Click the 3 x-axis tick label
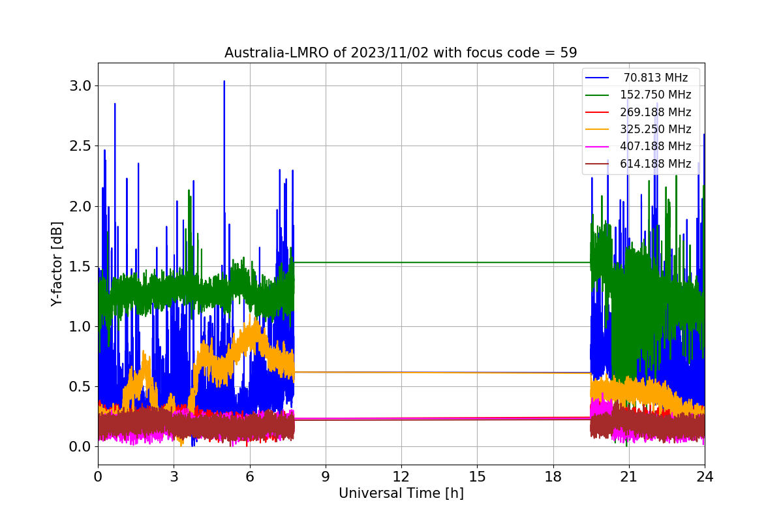Screen dimensions: 783x522 pos(174,477)
